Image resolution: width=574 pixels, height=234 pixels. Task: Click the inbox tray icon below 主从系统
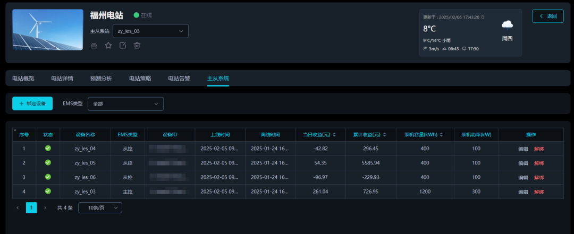[x=94, y=45]
